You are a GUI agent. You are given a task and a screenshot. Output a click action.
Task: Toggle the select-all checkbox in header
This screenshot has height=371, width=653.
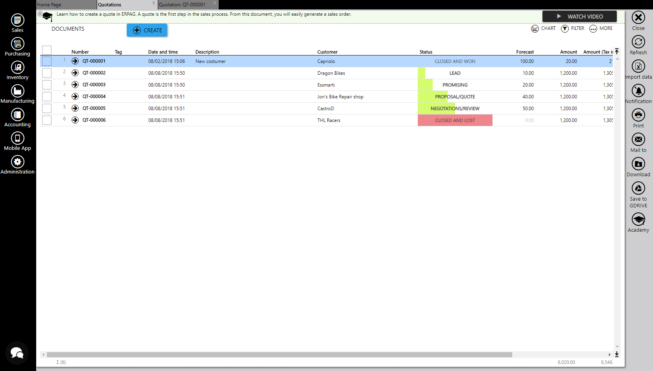[x=47, y=50]
